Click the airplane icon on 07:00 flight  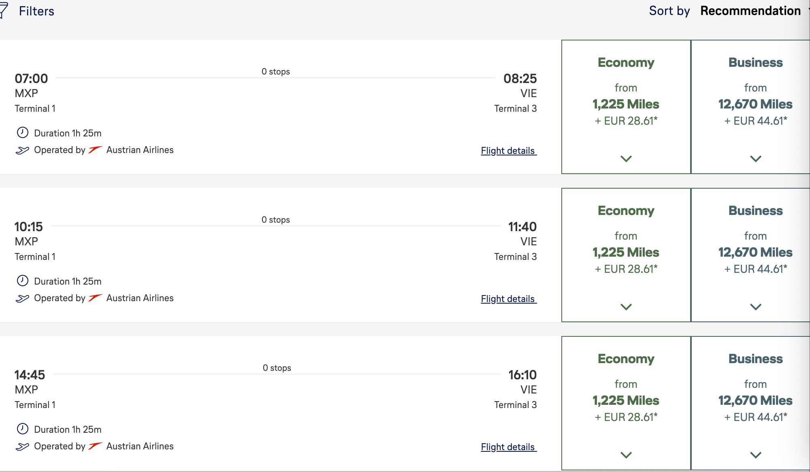[x=22, y=150]
